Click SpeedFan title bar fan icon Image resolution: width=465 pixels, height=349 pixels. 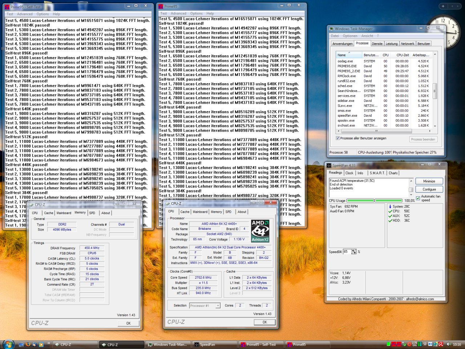pos(329,165)
